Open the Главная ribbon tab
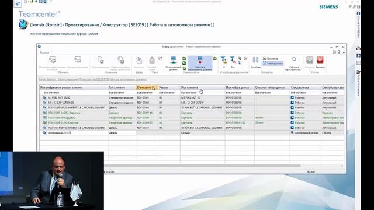The width and height of the screenshot is (374, 210). (x=44, y=52)
